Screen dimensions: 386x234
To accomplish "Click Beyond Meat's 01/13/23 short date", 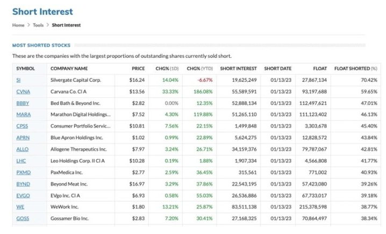I will click(x=281, y=184).
